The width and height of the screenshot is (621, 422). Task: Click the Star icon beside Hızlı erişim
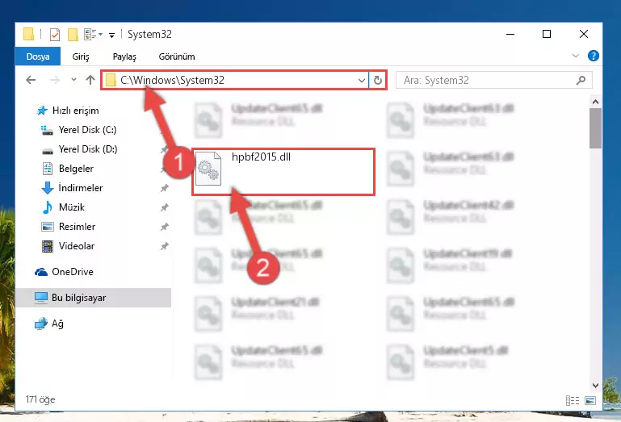(x=41, y=111)
